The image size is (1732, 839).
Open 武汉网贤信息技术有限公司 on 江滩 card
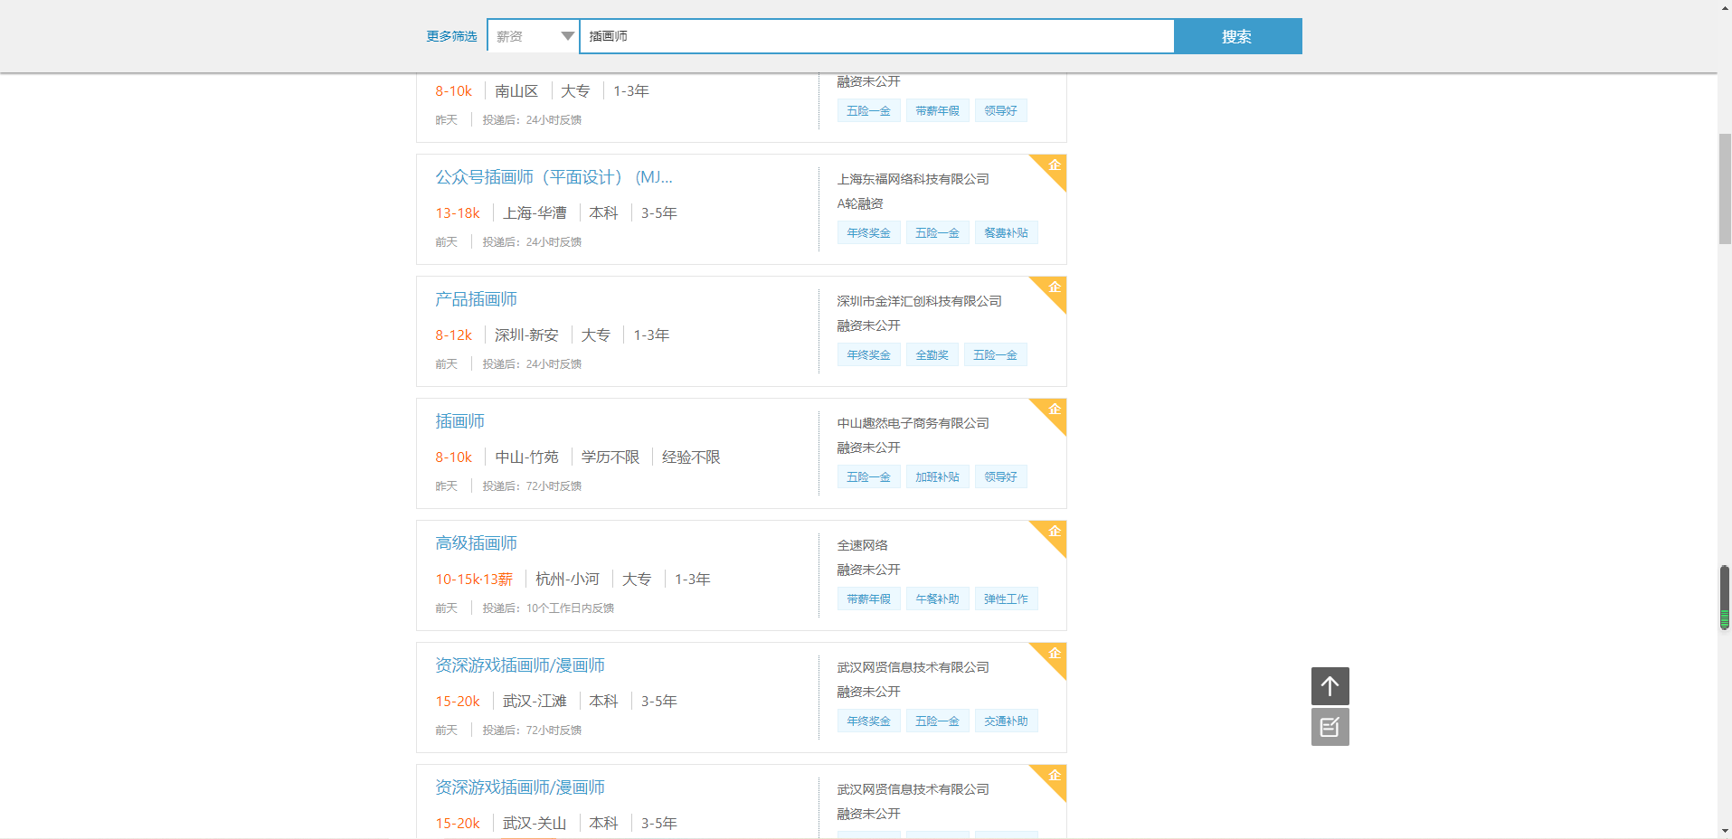click(913, 667)
